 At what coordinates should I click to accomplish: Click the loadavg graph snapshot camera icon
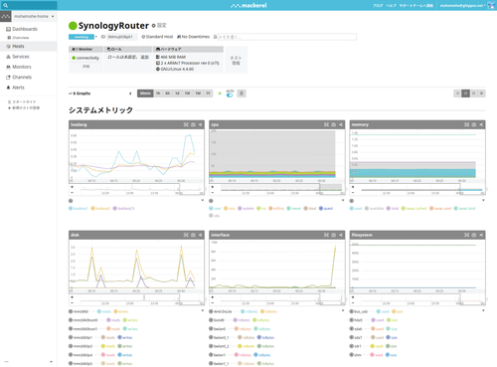click(x=193, y=124)
